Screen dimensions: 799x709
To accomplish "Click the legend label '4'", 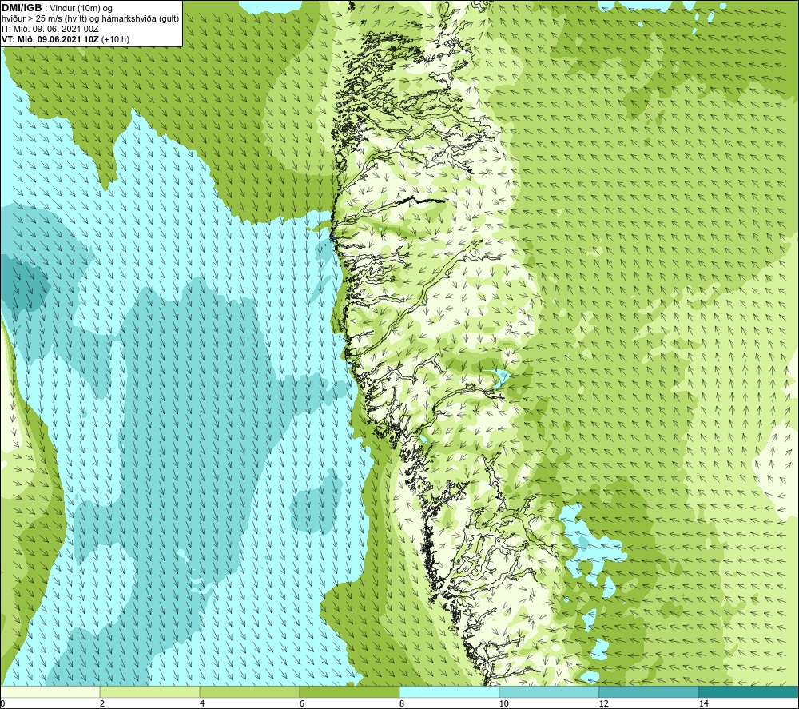I will 202,704.
